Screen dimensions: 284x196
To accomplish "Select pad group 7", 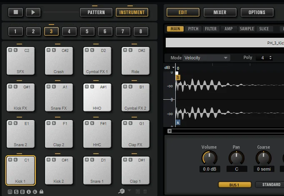I will (x=123, y=31).
